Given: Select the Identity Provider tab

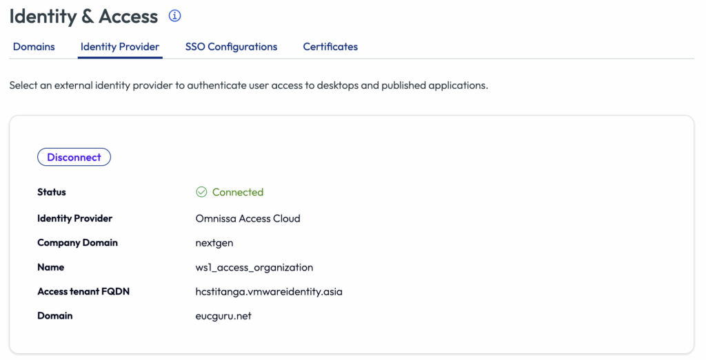Looking at the screenshot, I should point(120,47).
